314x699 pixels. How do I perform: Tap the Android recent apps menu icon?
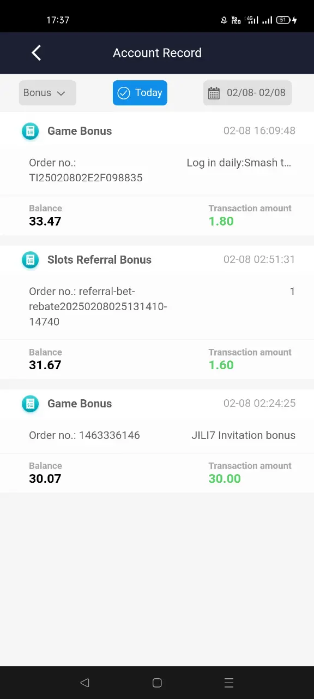pos(229,683)
